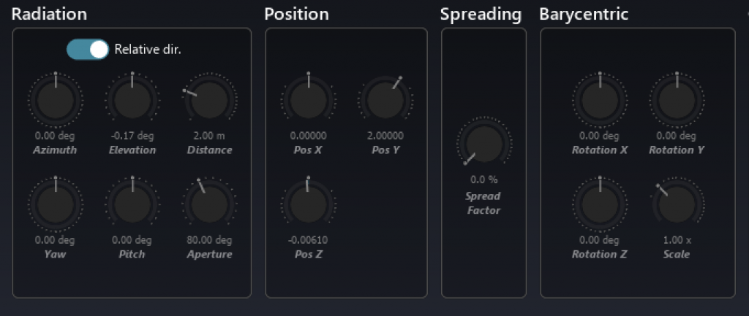Click the Elevation knob
Image resolution: width=749 pixels, height=316 pixels.
pos(132,100)
